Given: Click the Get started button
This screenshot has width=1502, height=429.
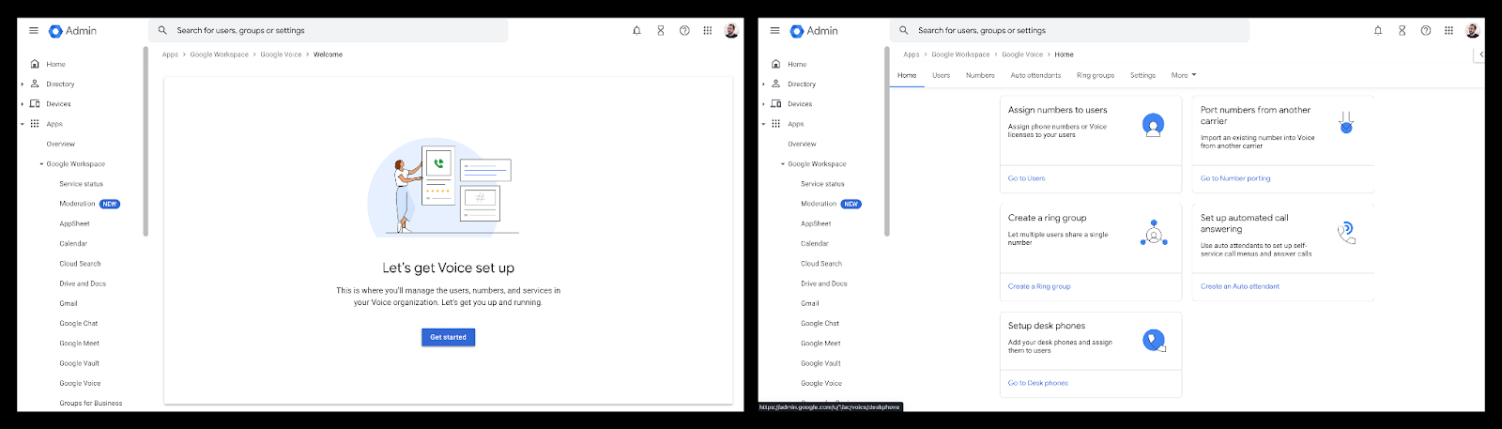Looking at the screenshot, I should click(x=448, y=337).
